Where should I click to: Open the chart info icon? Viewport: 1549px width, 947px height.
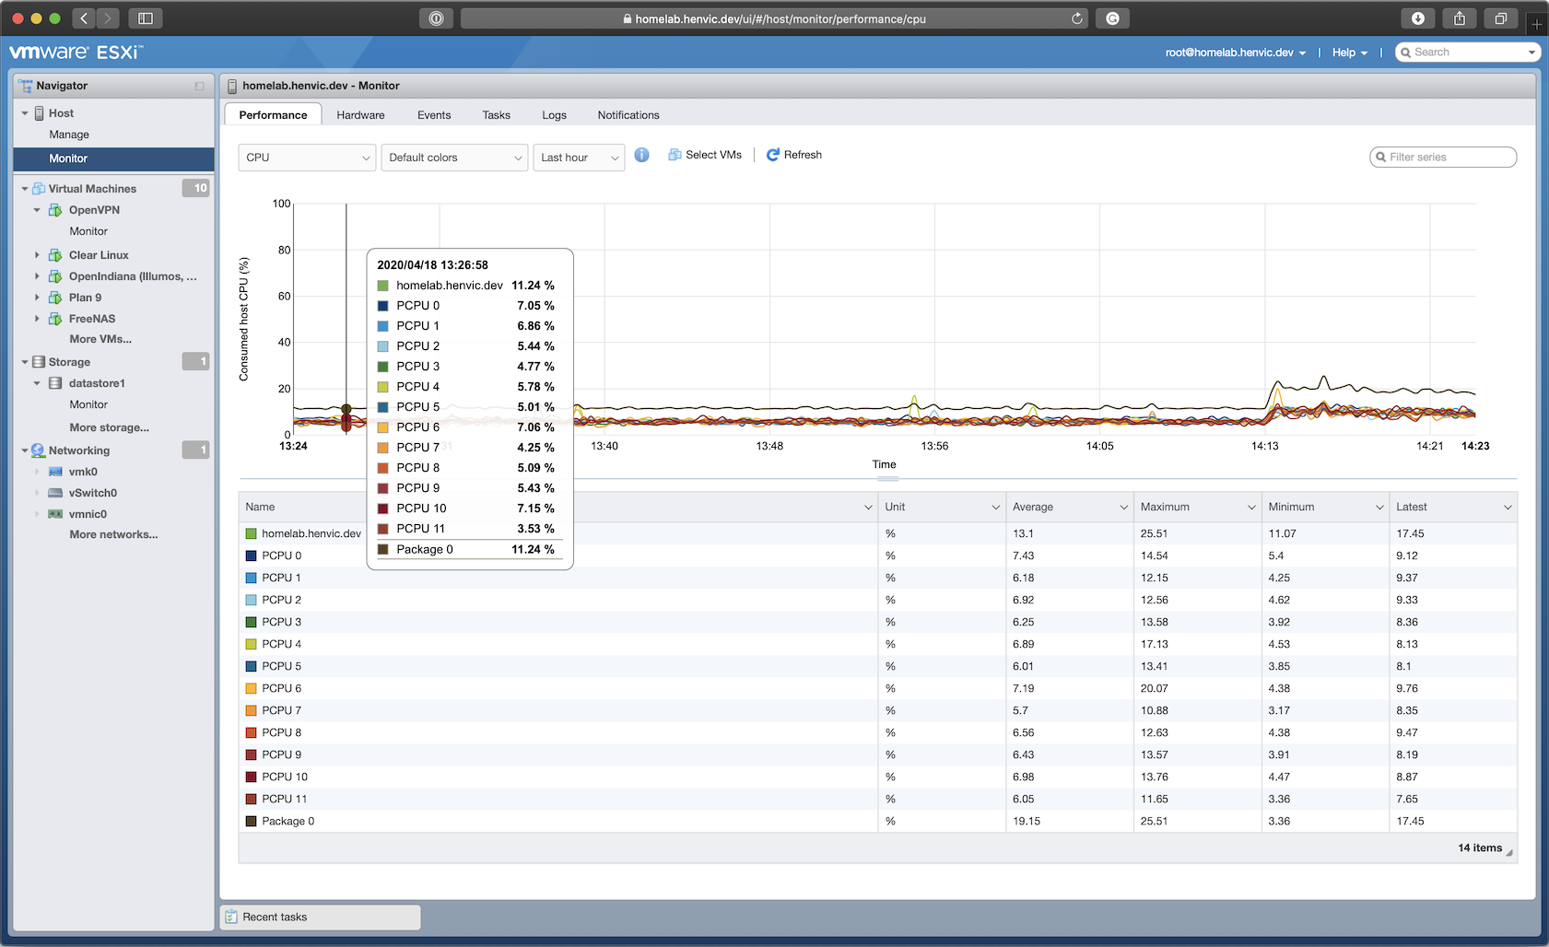coord(642,155)
